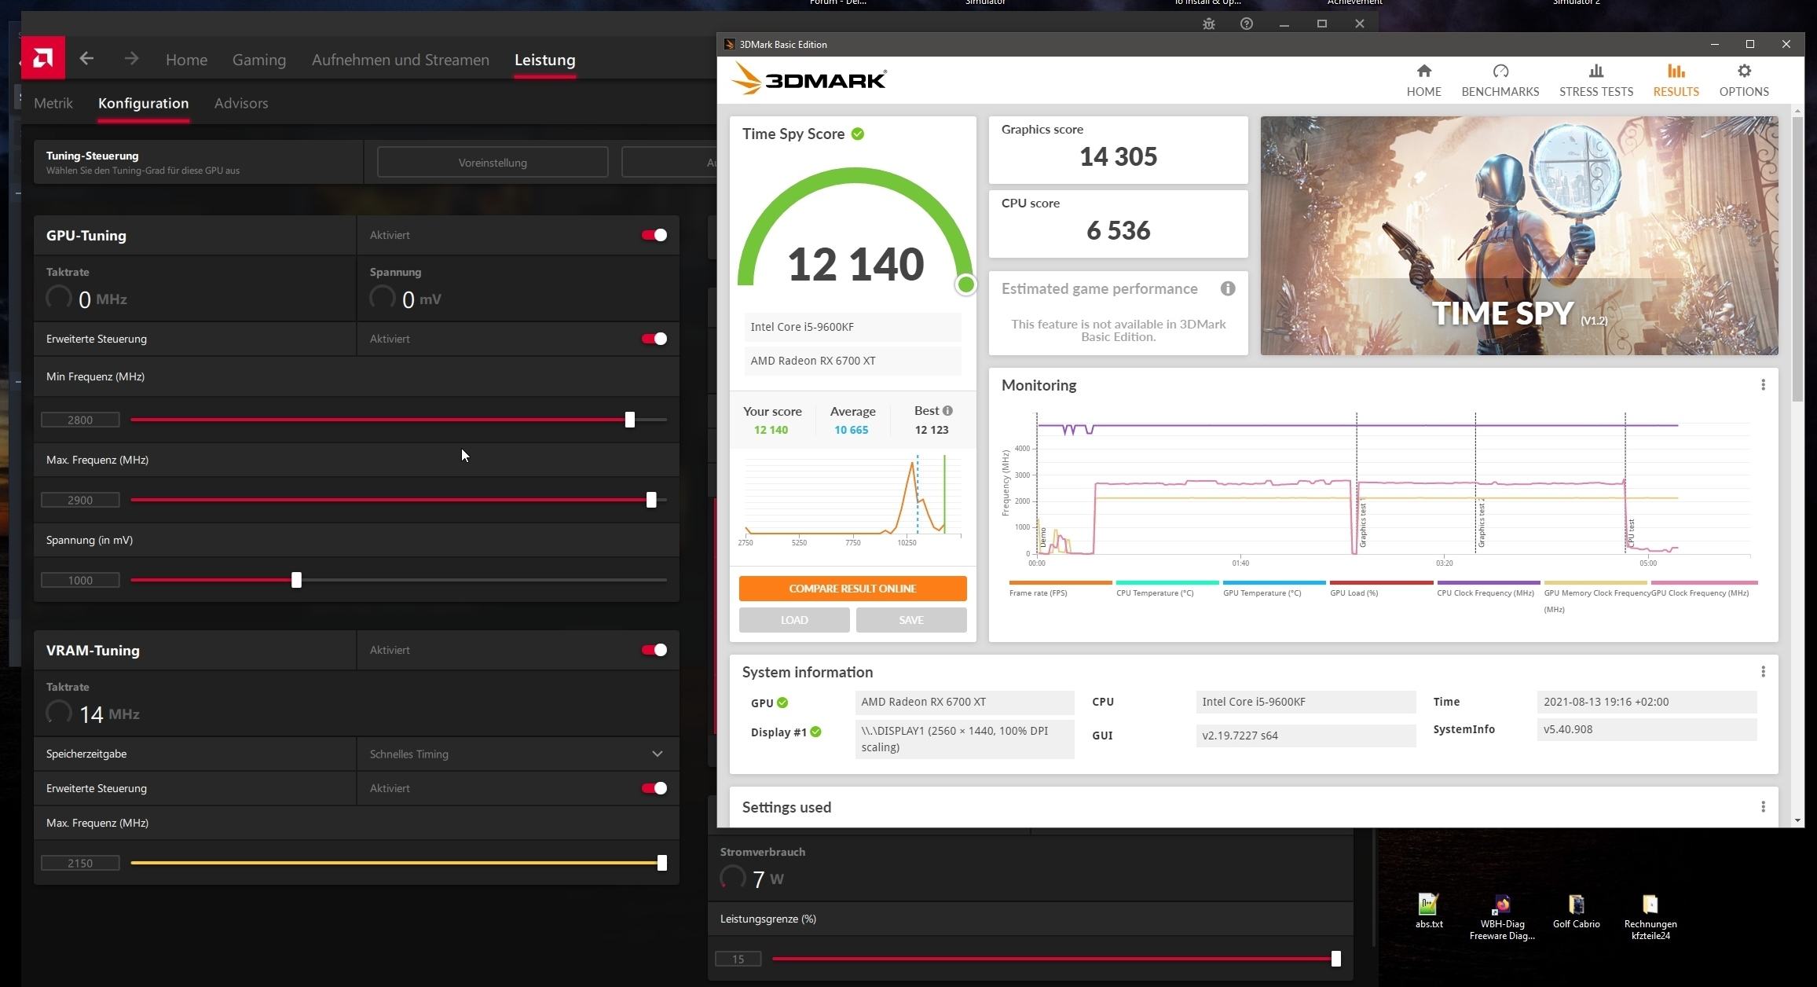The height and width of the screenshot is (987, 1817).
Task: Click the AMD Radeon Software logo icon
Action: [43, 57]
